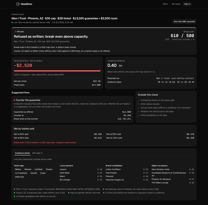Image resolution: width=208 pixels, height=205 pixels.
Task: Select the Mellow taste tag
Action: 18,169
